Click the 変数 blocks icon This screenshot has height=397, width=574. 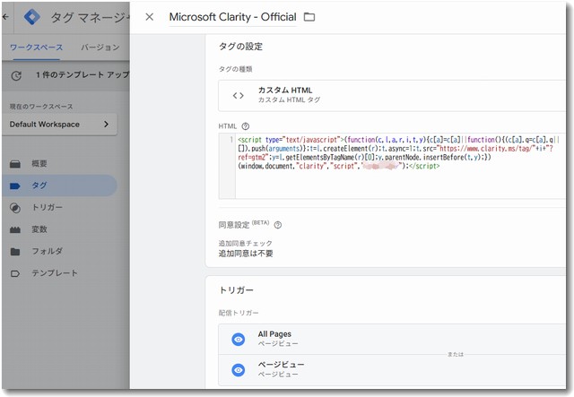pos(15,229)
